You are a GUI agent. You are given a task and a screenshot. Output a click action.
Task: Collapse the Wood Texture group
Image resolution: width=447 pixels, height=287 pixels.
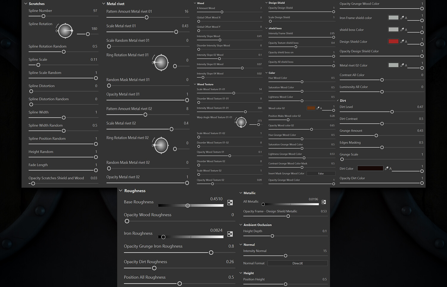point(195,84)
